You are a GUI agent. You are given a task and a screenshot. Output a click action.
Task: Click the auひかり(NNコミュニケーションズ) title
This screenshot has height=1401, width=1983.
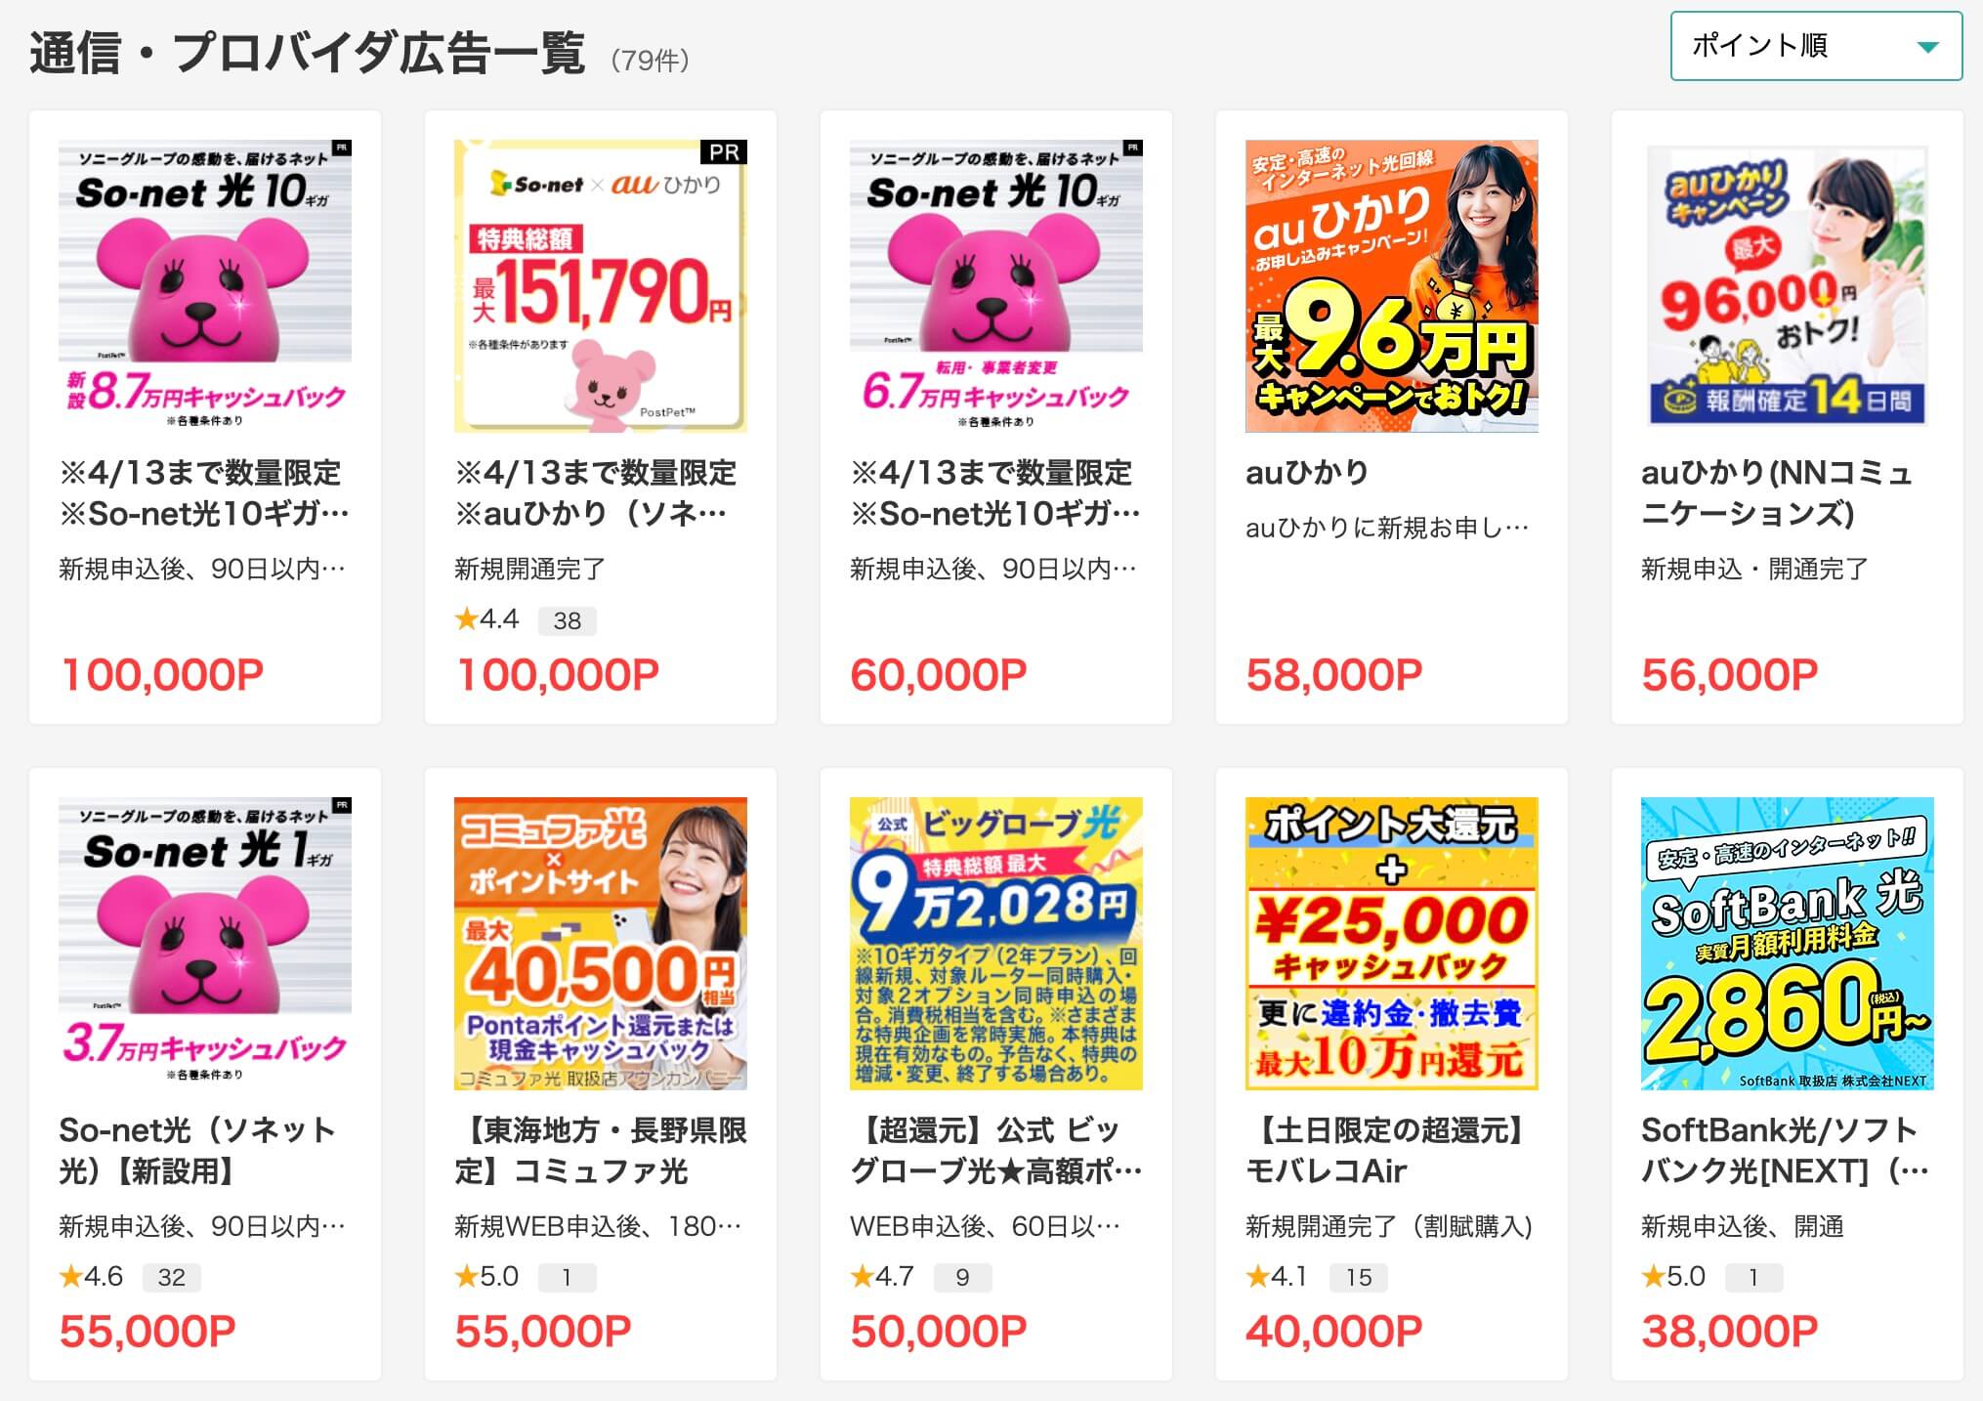pyautogui.click(x=1777, y=492)
